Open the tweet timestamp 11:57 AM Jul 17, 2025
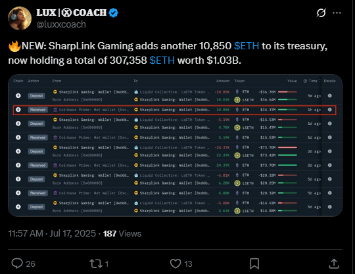Viewport: 355px width, 274px height. 52,233
